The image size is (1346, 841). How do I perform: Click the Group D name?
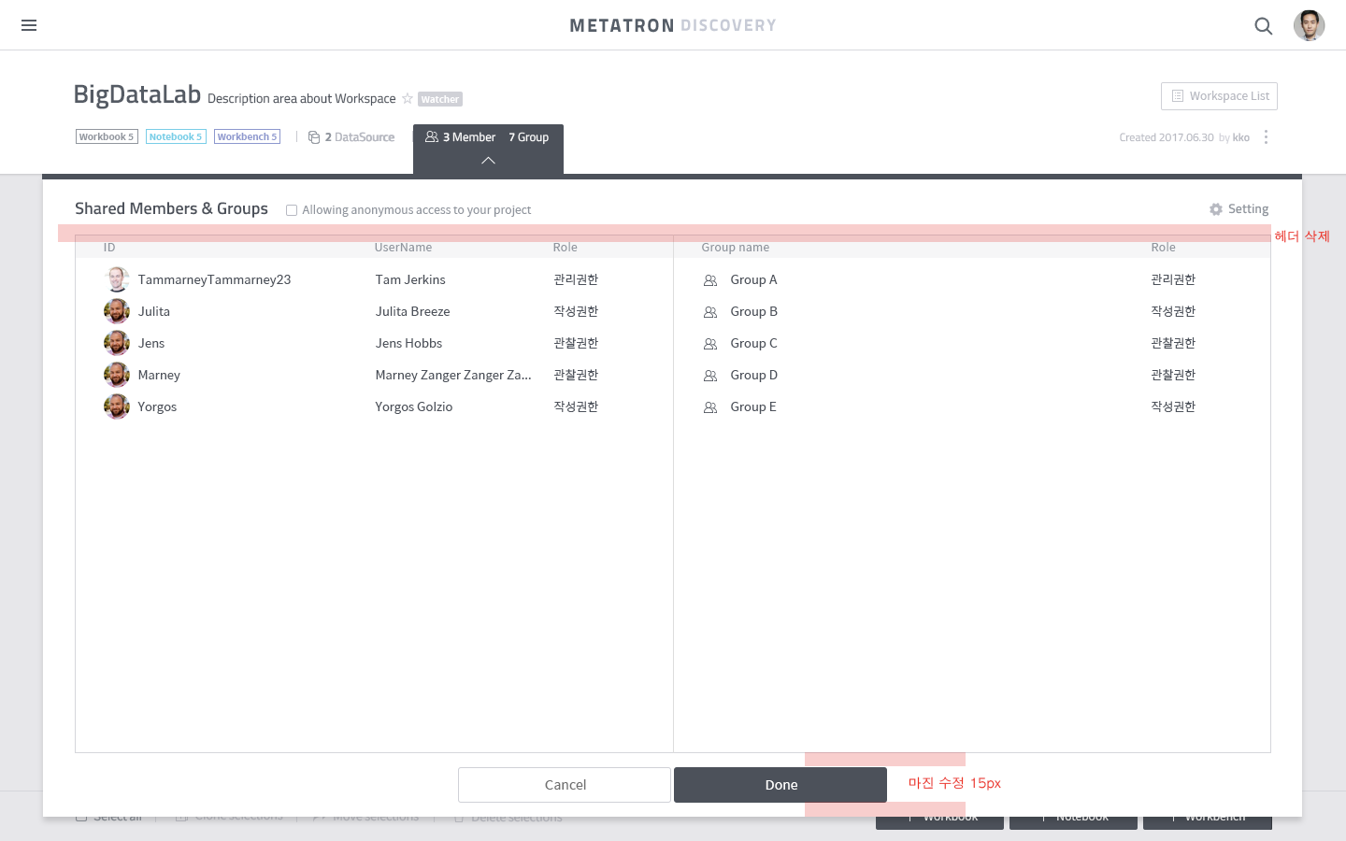753,375
